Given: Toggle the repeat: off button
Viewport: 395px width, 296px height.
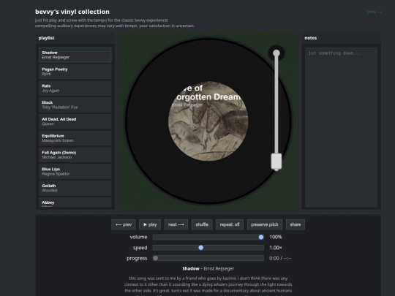Looking at the screenshot, I should pyautogui.click(x=230, y=224).
